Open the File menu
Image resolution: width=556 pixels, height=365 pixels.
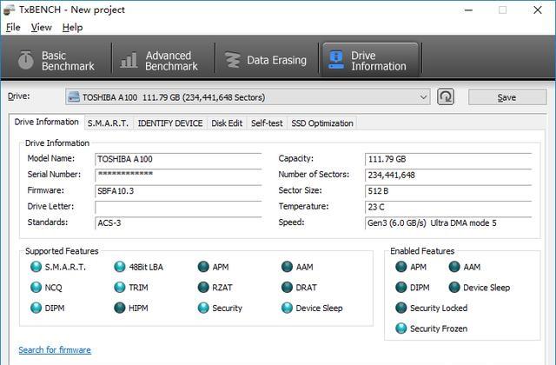(13, 27)
